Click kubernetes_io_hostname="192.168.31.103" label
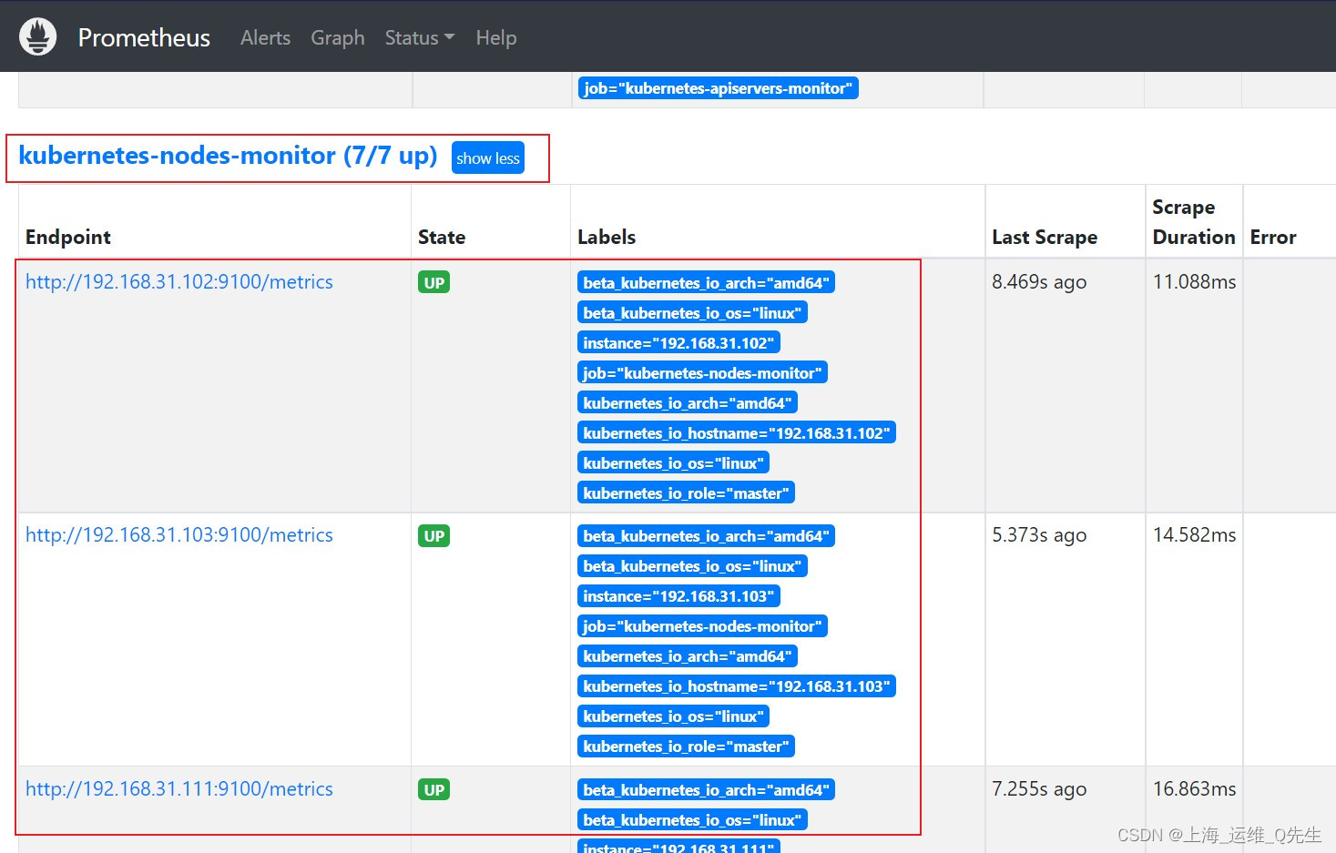This screenshot has height=853, width=1336. coord(737,686)
